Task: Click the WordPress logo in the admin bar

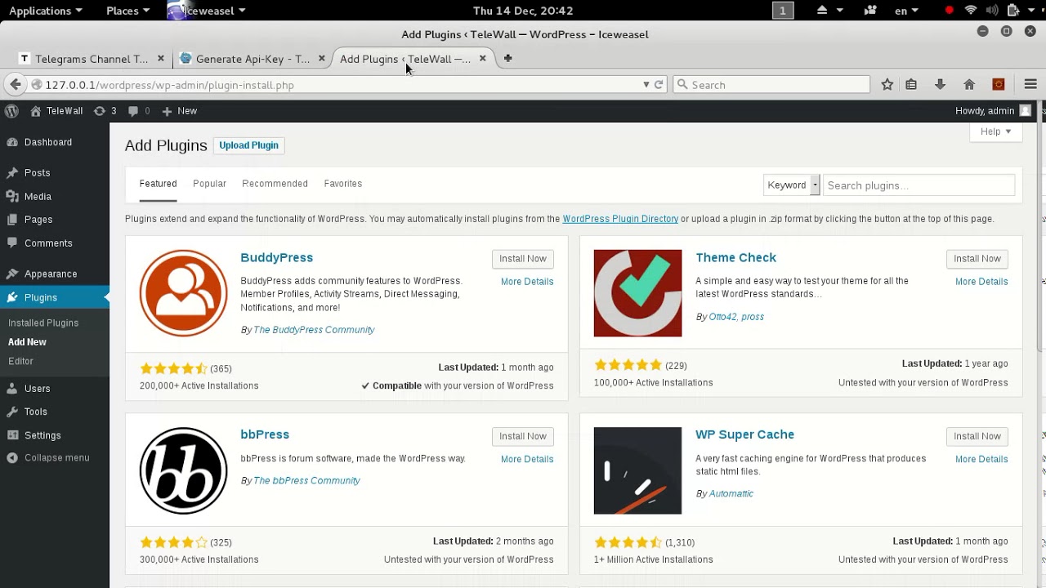Action: [x=11, y=110]
